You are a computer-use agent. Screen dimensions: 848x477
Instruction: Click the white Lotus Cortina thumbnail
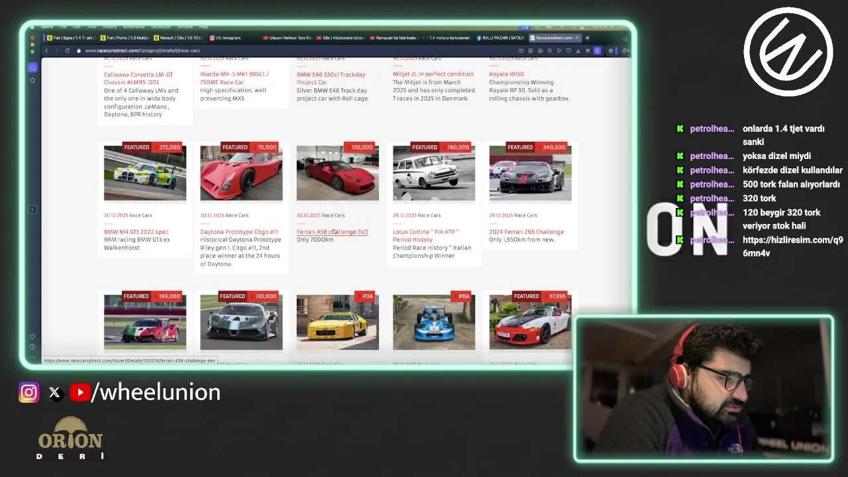pos(434,173)
